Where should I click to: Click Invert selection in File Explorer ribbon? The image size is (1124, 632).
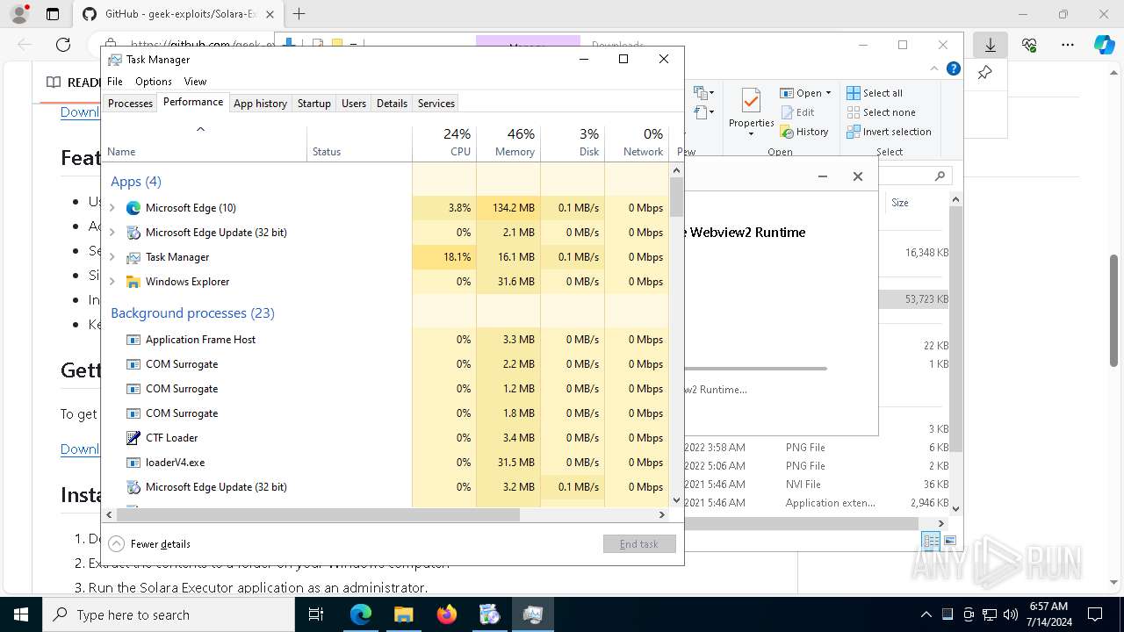[889, 132]
